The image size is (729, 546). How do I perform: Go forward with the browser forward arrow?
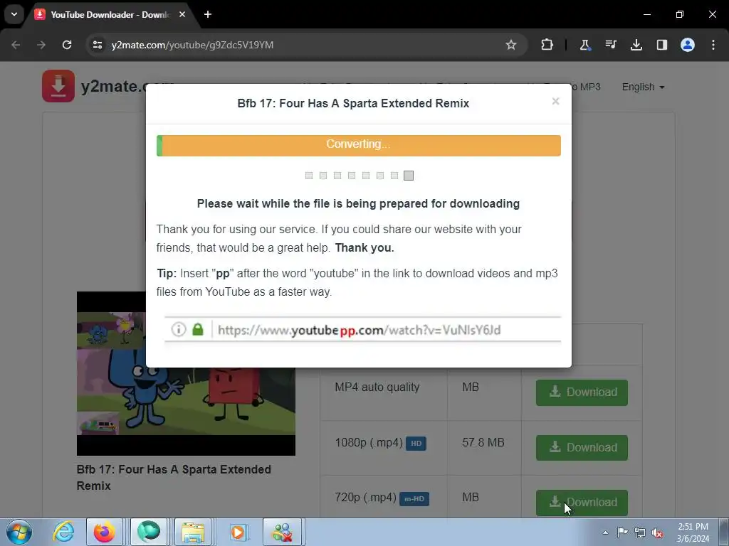tap(41, 45)
